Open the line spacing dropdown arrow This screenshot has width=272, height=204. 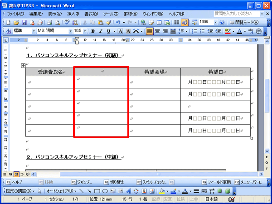(186, 31)
